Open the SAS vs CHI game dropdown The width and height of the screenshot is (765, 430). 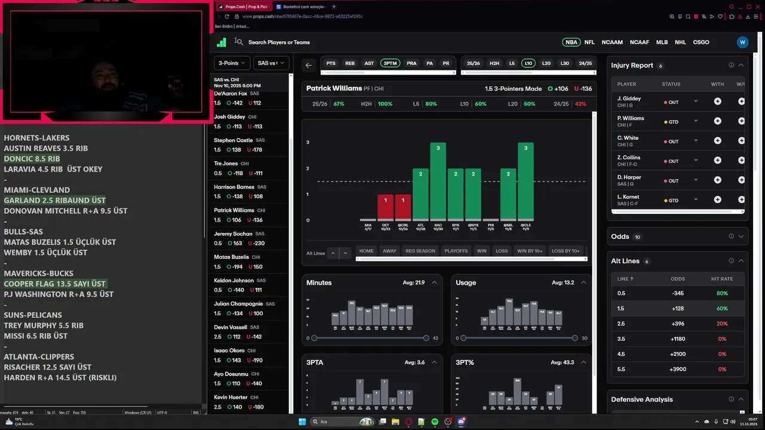tap(271, 63)
